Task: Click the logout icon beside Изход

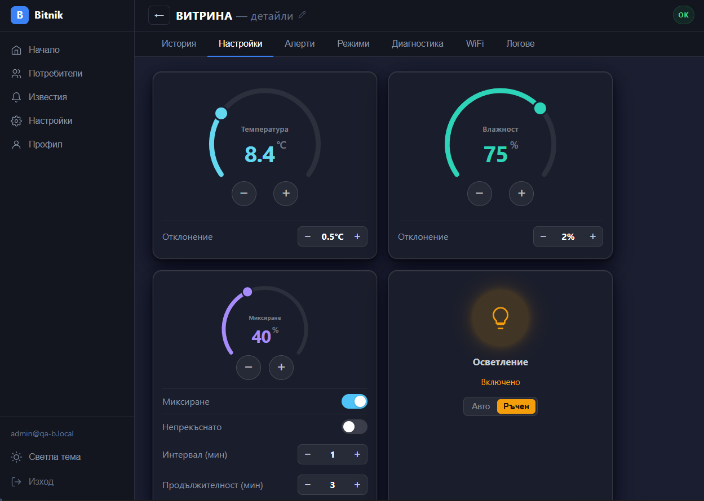Action: pos(16,482)
